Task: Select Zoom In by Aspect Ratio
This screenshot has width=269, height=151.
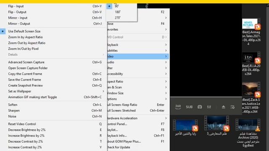Action: click(53, 37)
